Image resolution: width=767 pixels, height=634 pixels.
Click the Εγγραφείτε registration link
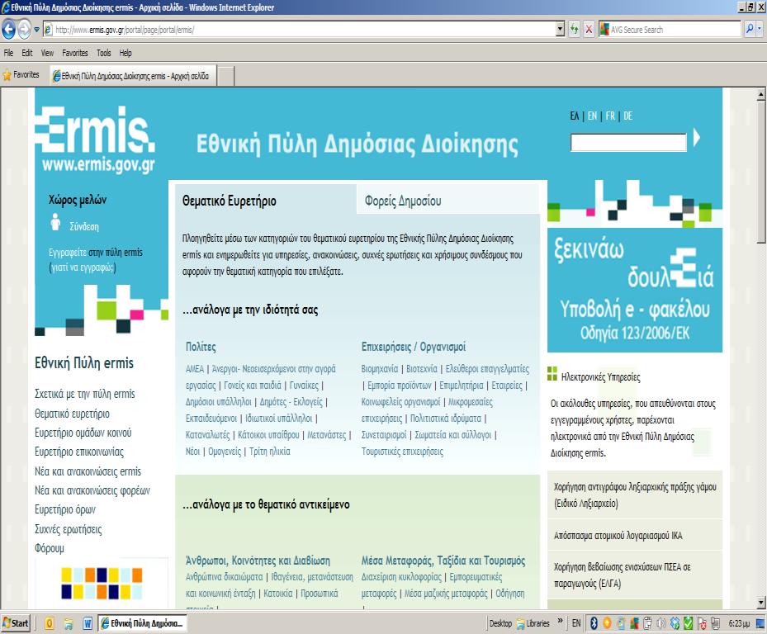[x=68, y=253]
